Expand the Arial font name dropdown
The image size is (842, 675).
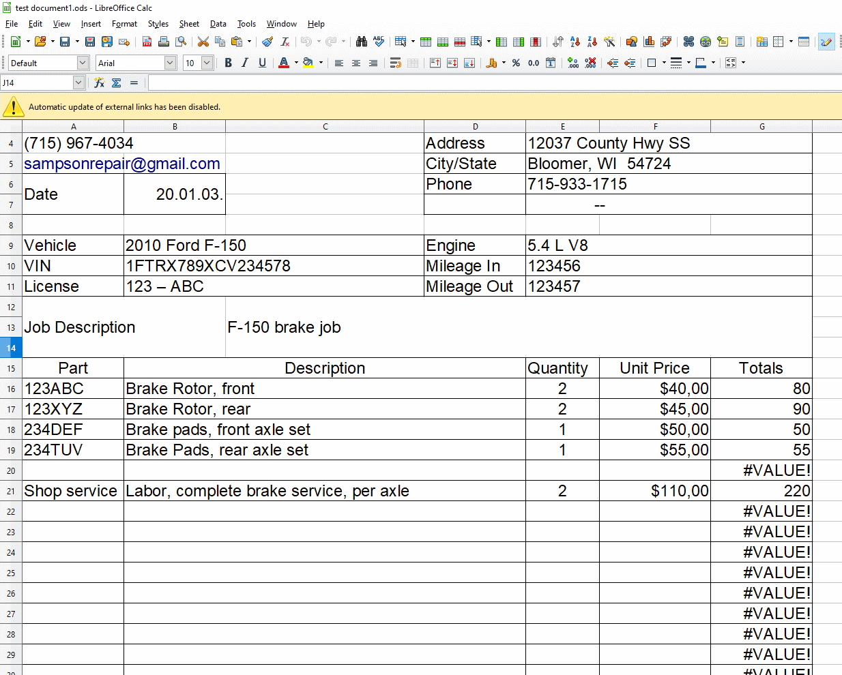tap(170, 63)
